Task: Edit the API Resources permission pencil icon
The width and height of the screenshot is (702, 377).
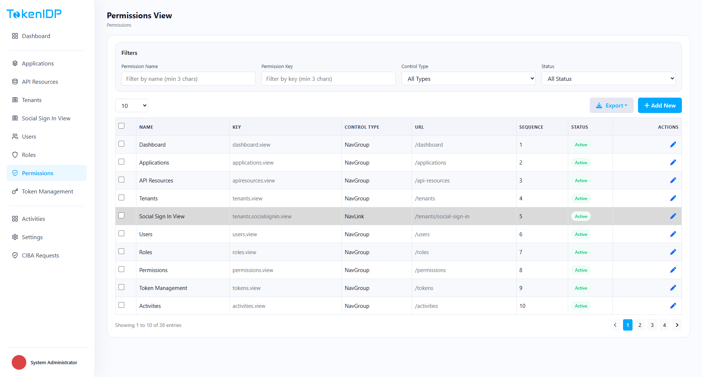Action: click(x=673, y=180)
